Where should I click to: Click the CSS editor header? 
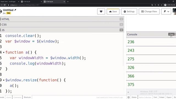click(x=62, y=24)
